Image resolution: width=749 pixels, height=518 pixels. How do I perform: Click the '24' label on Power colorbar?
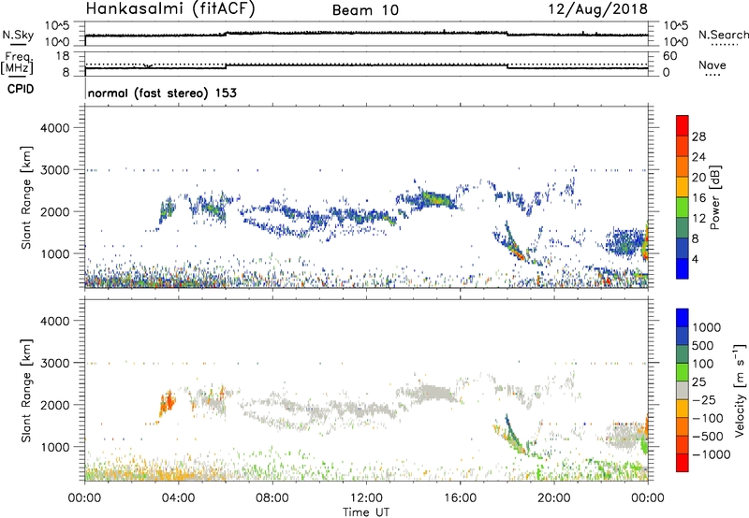698,157
